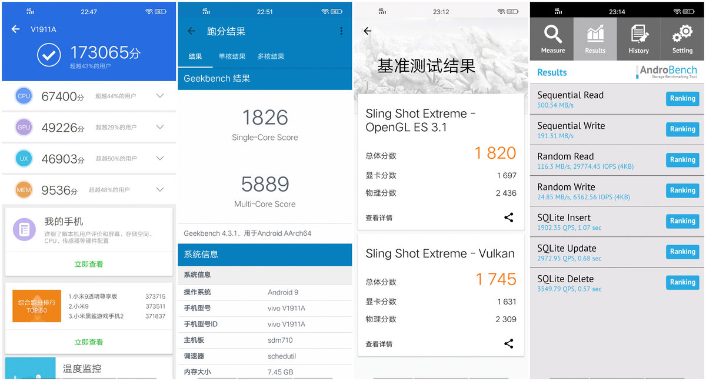This screenshot has height=381, width=706.
Task: Open the Geekbench overflow three-dot menu
Action: coord(341,31)
